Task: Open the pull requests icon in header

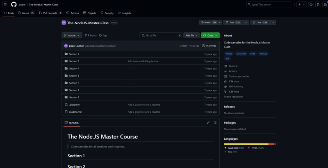Action: [318, 5]
